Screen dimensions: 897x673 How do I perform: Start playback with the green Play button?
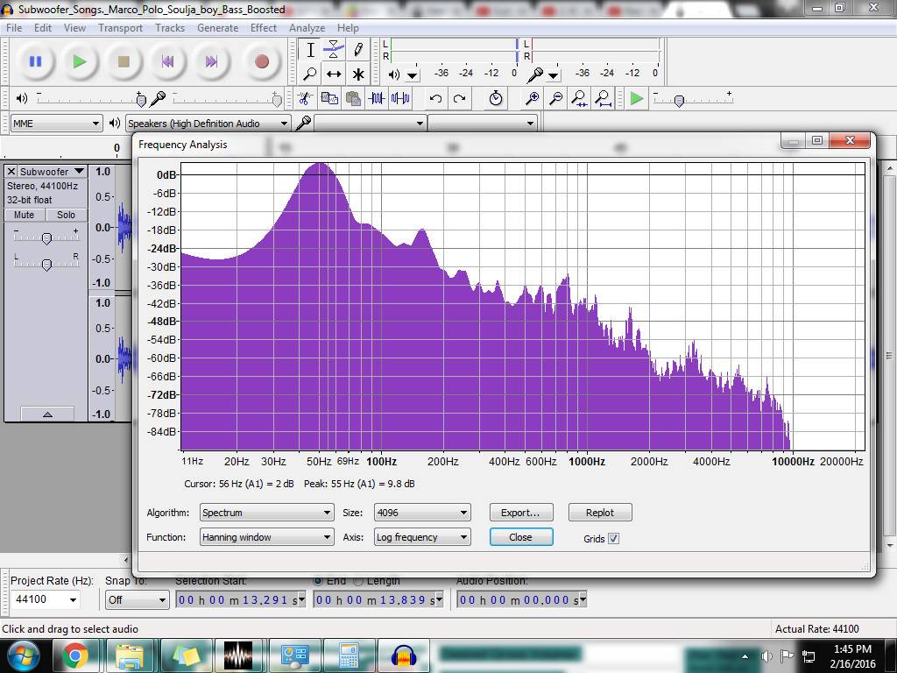coord(80,61)
